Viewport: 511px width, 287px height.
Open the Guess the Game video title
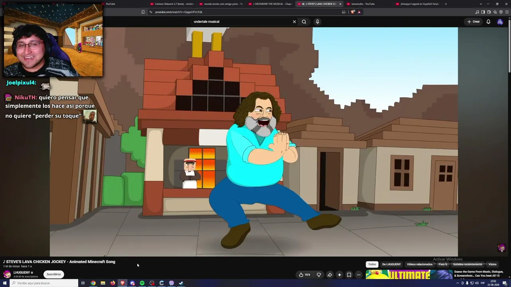point(479,274)
